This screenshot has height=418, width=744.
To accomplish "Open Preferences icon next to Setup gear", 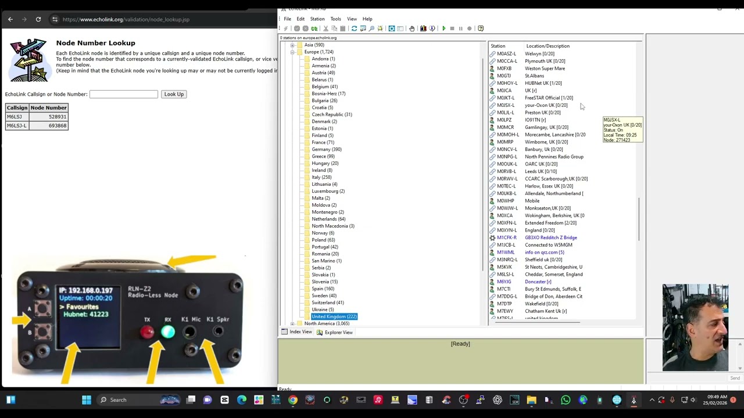I will pos(400,28).
